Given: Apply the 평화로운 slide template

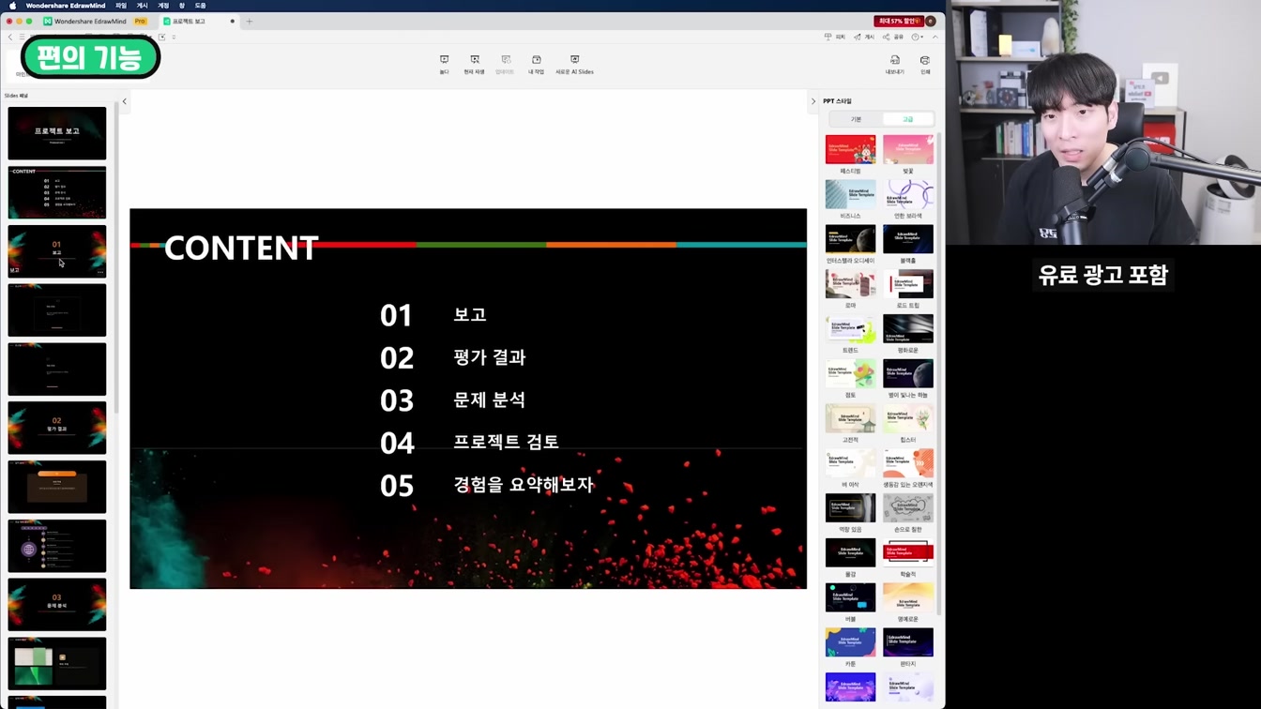Looking at the screenshot, I should pos(908,329).
